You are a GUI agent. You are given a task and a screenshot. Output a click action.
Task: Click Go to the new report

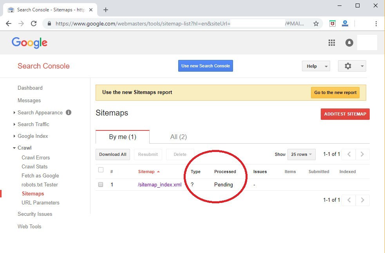tap(335, 92)
